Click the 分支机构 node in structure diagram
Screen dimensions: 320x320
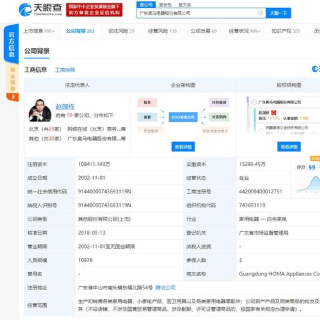click(219, 117)
